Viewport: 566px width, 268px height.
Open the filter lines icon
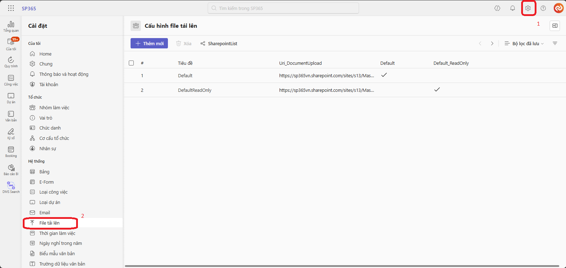[x=555, y=43]
